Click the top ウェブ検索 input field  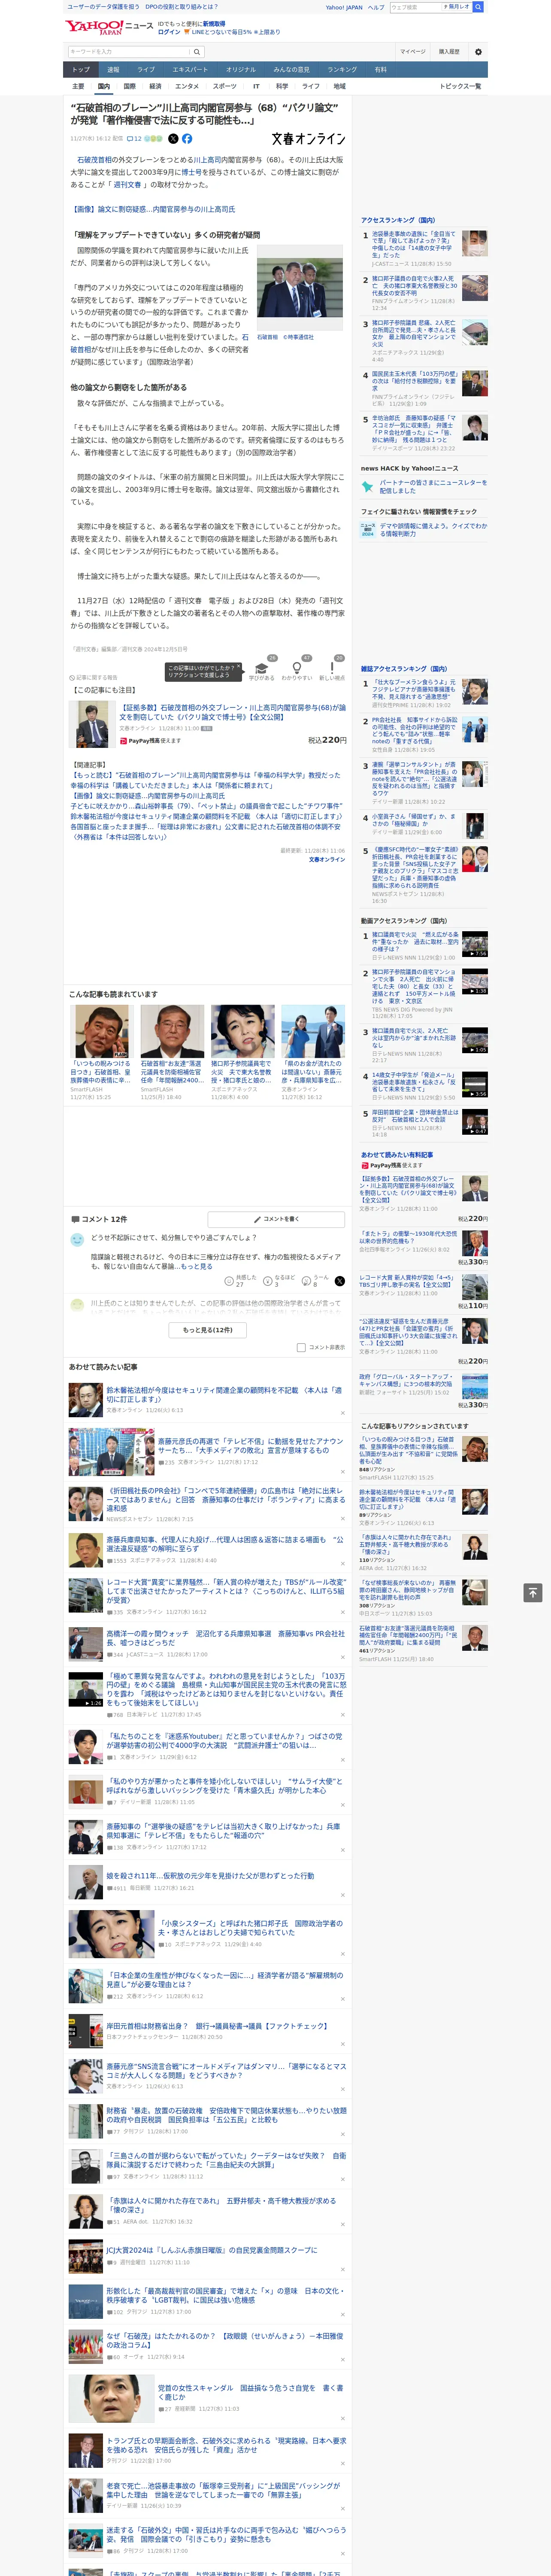click(416, 7)
